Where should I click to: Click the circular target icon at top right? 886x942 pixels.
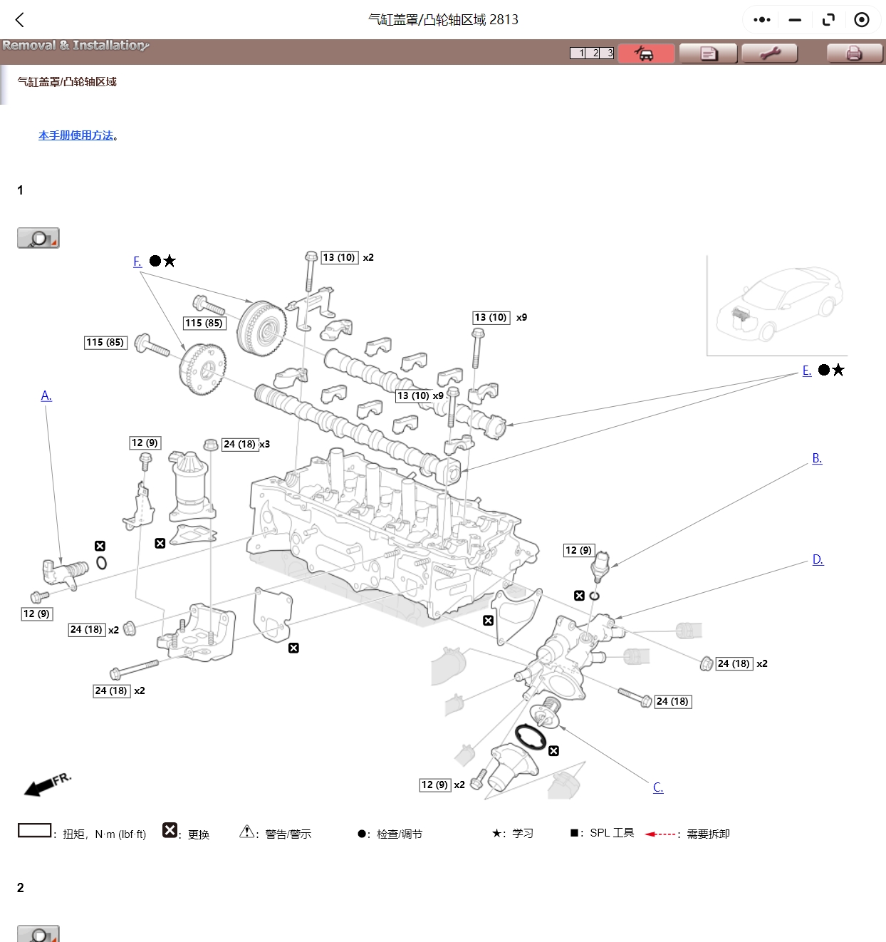[861, 20]
